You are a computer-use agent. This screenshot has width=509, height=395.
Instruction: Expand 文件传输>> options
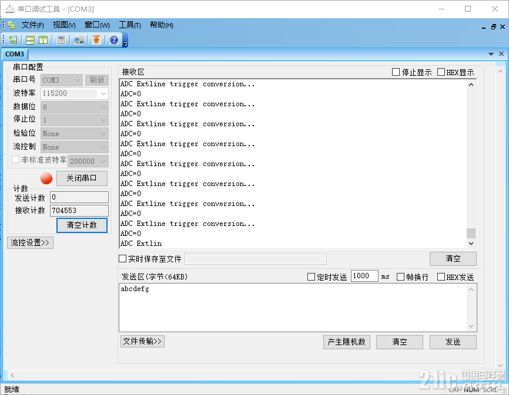click(x=142, y=341)
